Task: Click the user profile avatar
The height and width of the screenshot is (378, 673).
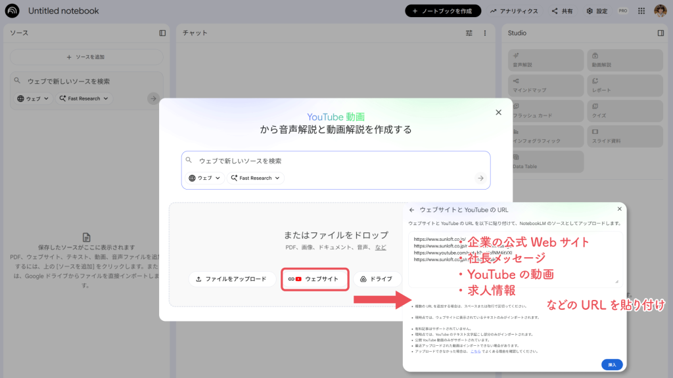Action: [x=660, y=11]
